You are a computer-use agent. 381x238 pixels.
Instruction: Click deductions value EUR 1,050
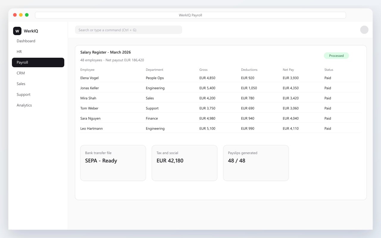(249, 88)
